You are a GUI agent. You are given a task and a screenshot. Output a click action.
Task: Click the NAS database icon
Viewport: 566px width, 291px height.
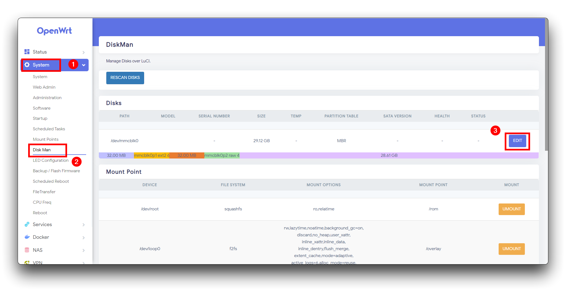point(27,250)
